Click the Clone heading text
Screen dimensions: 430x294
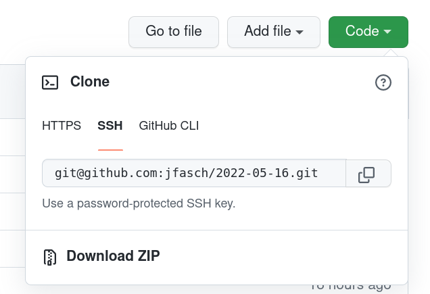click(x=90, y=82)
